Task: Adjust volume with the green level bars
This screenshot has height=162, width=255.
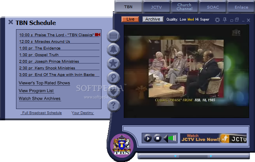Action: point(172,138)
